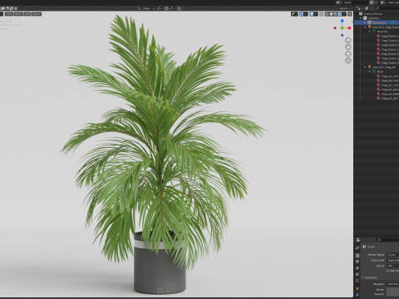Open the Integrator dropdown
Screen dimensions: 399x299
point(393,284)
